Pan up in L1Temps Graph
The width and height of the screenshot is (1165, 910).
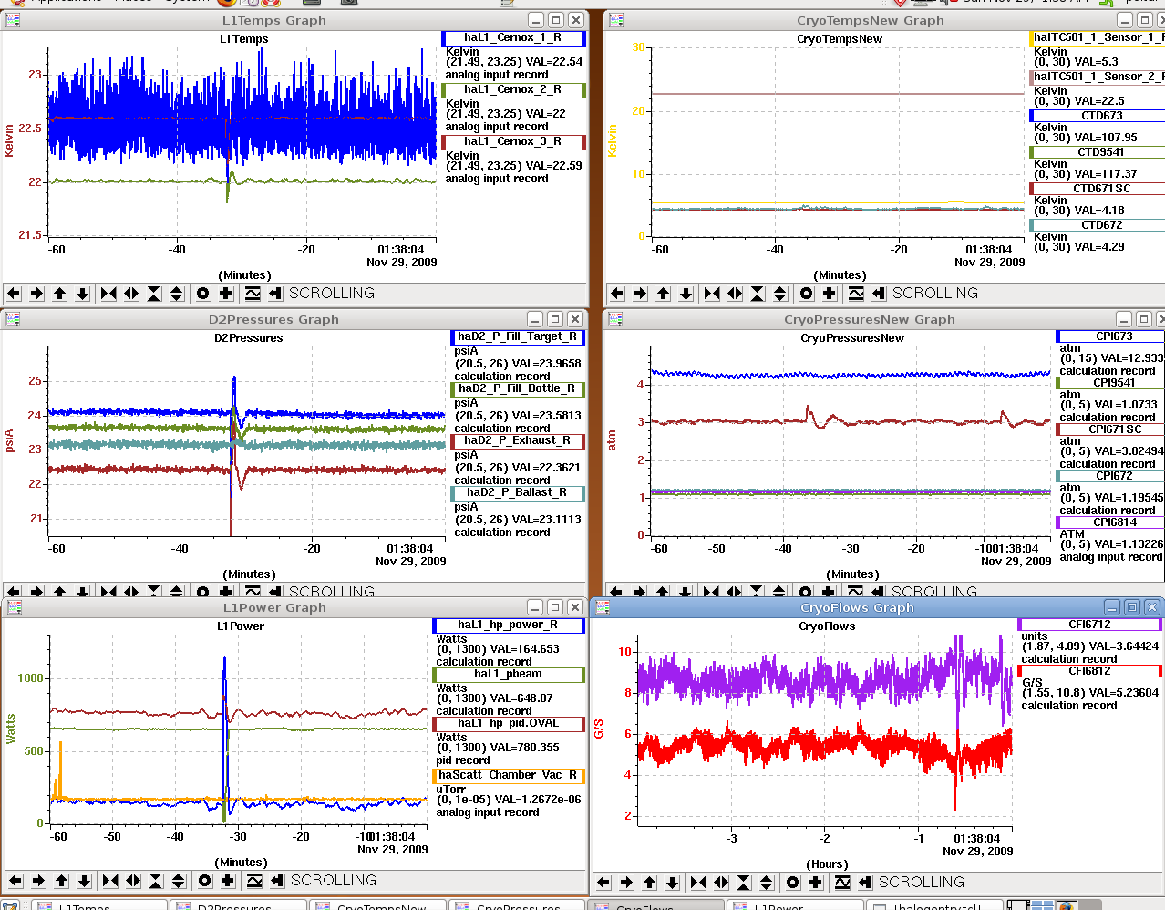[x=60, y=294]
